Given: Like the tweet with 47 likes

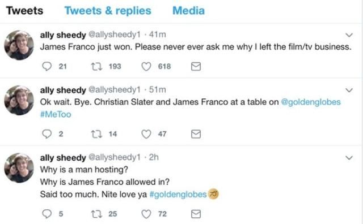Looking at the screenshot, I should [x=146, y=134].
